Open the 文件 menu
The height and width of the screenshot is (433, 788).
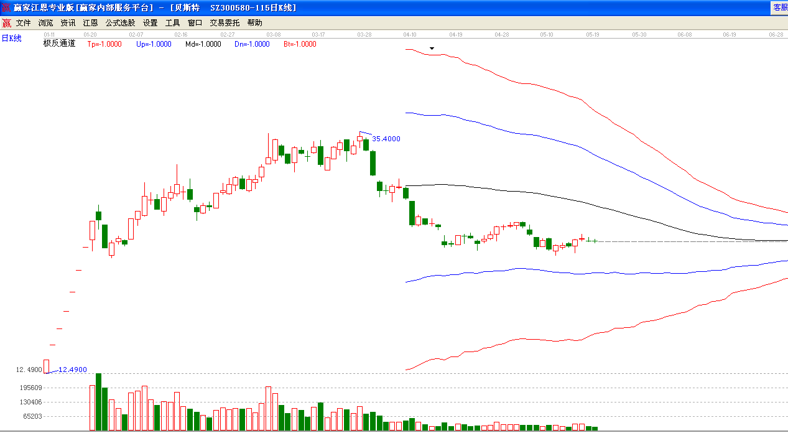23,23
